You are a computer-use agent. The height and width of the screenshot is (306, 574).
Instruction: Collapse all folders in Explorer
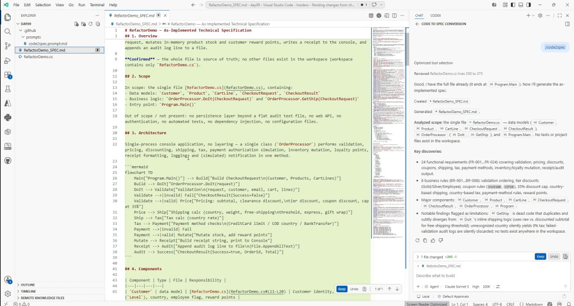point(98,23)
